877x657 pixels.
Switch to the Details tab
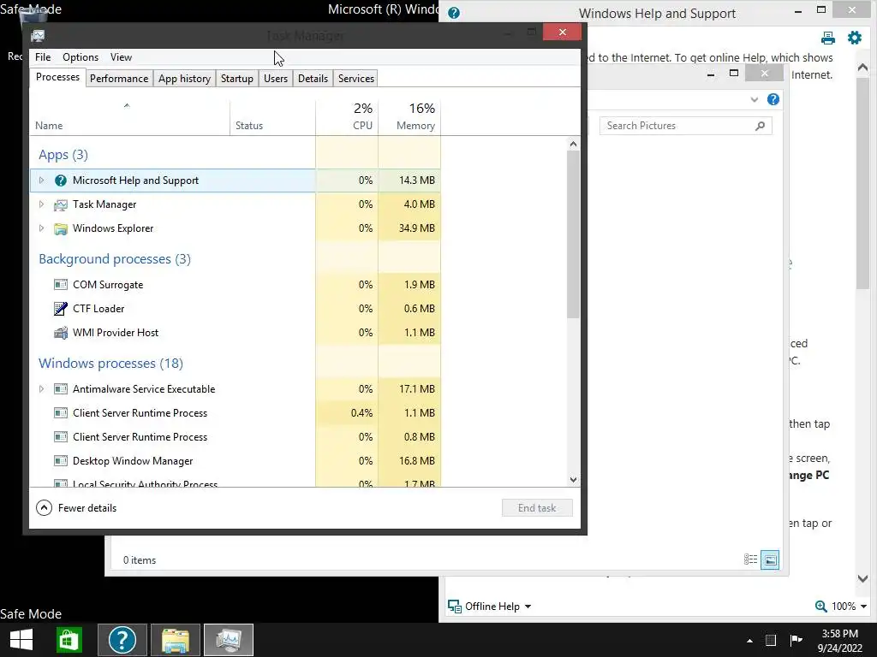[313, 78]
